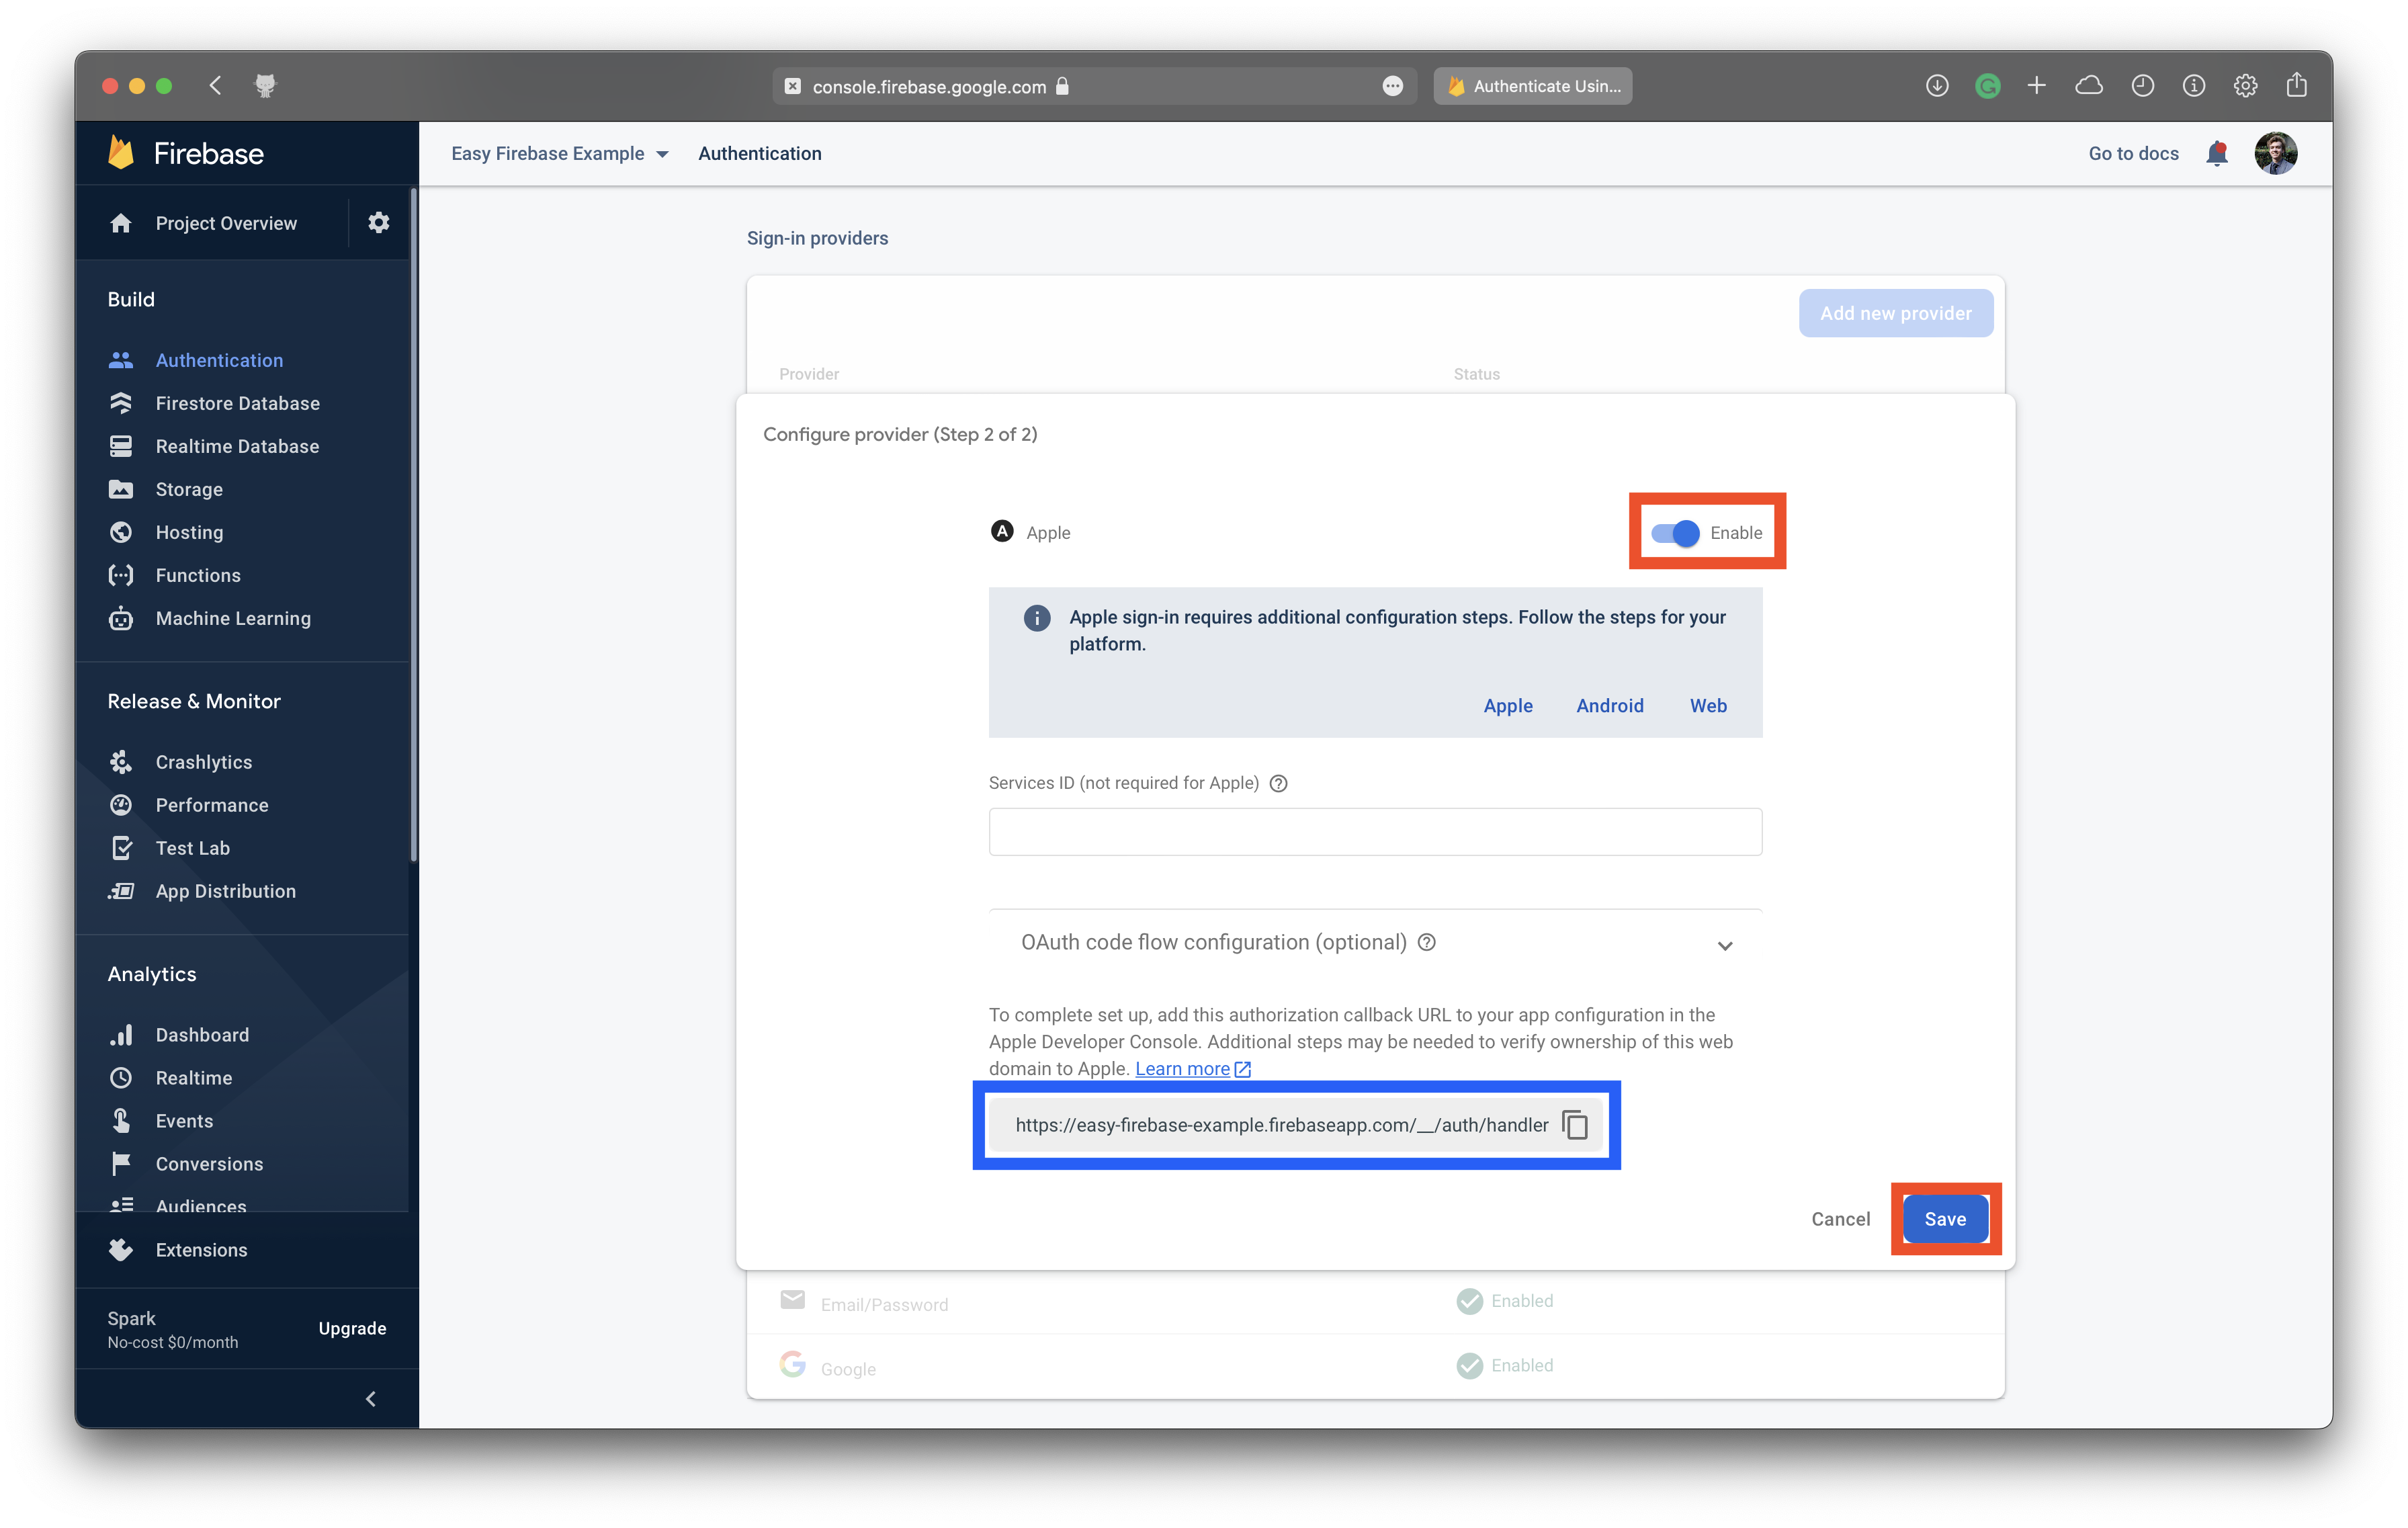Click Services ID help question icon
Viewport: 2408px width, 1528px height.
1278,783
